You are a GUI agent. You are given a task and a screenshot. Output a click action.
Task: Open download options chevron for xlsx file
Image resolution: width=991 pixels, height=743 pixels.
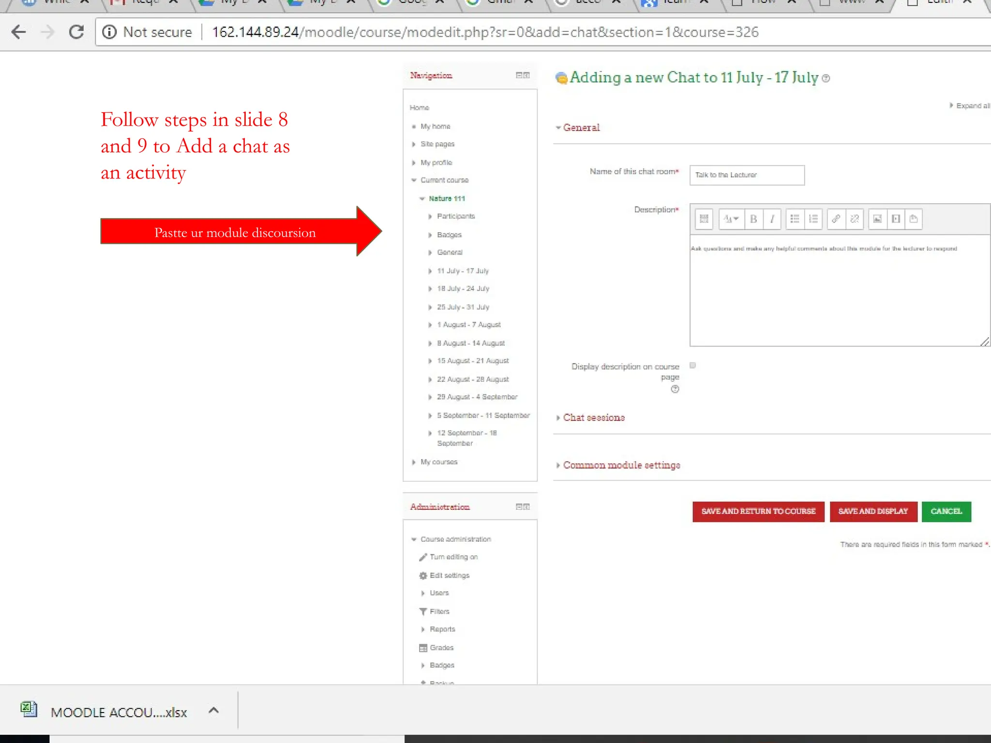click(213, 711)
